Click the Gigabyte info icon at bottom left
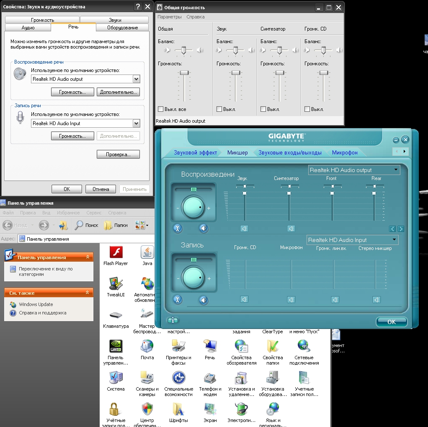The image size is (428, 427). coord(173,320)
